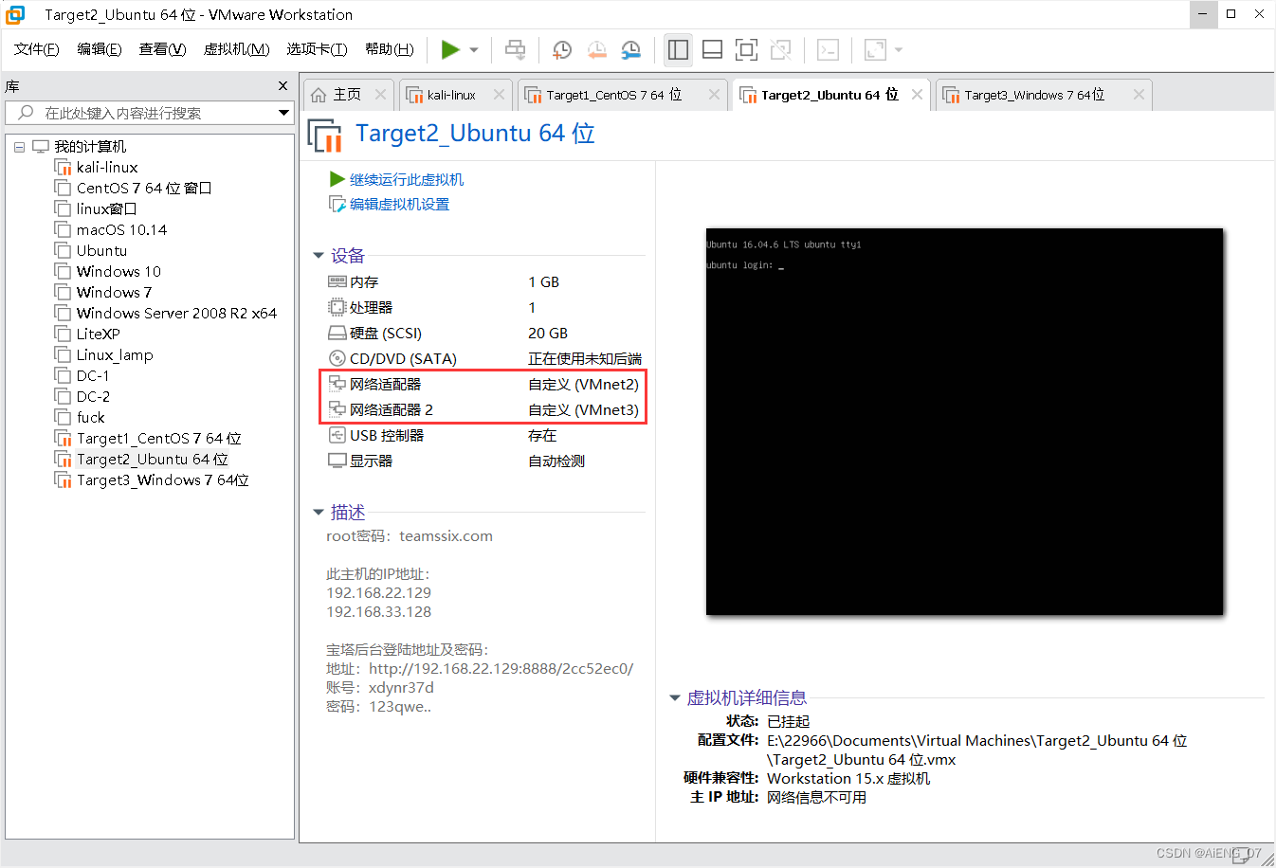Click the 硬盘 (SCSI) disk icon
The image size is (1276, 868).
pyautogui.click(x=337, y=333)
